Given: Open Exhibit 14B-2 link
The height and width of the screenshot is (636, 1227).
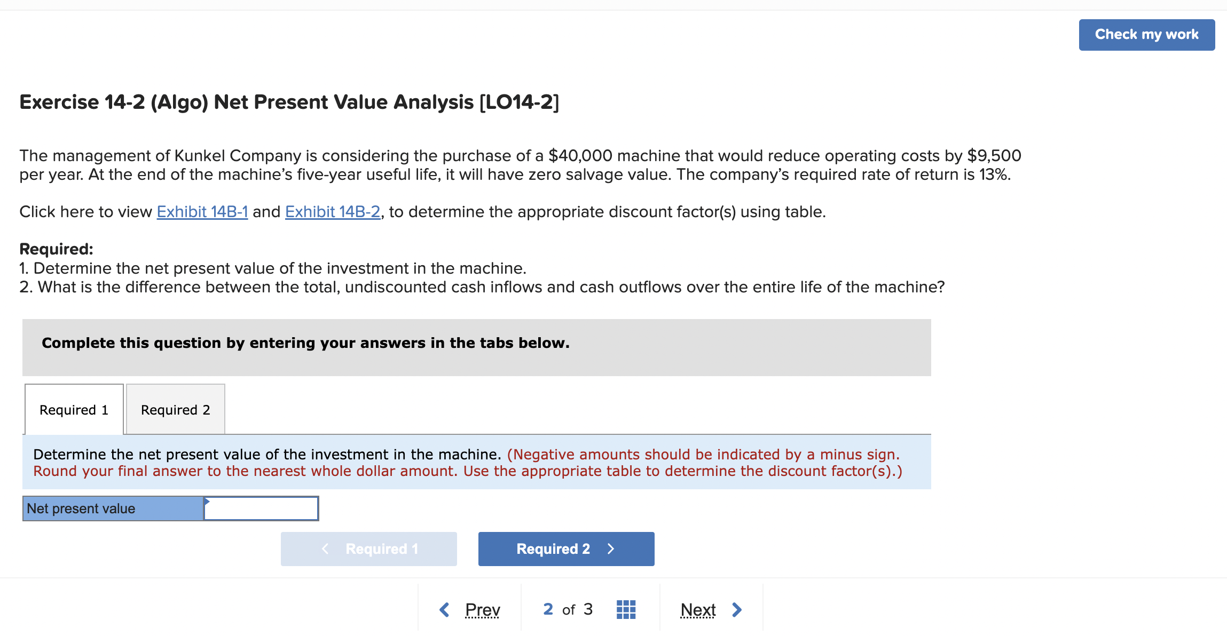Looking at the screenshot, I should [332, 211].
